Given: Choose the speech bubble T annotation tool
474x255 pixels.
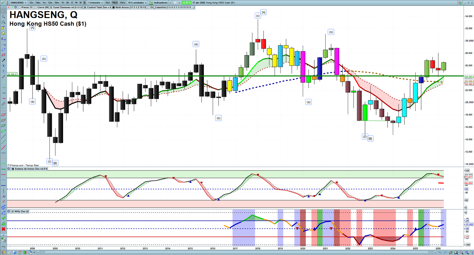Looking at the screenshot, I should tap(3, 71).
